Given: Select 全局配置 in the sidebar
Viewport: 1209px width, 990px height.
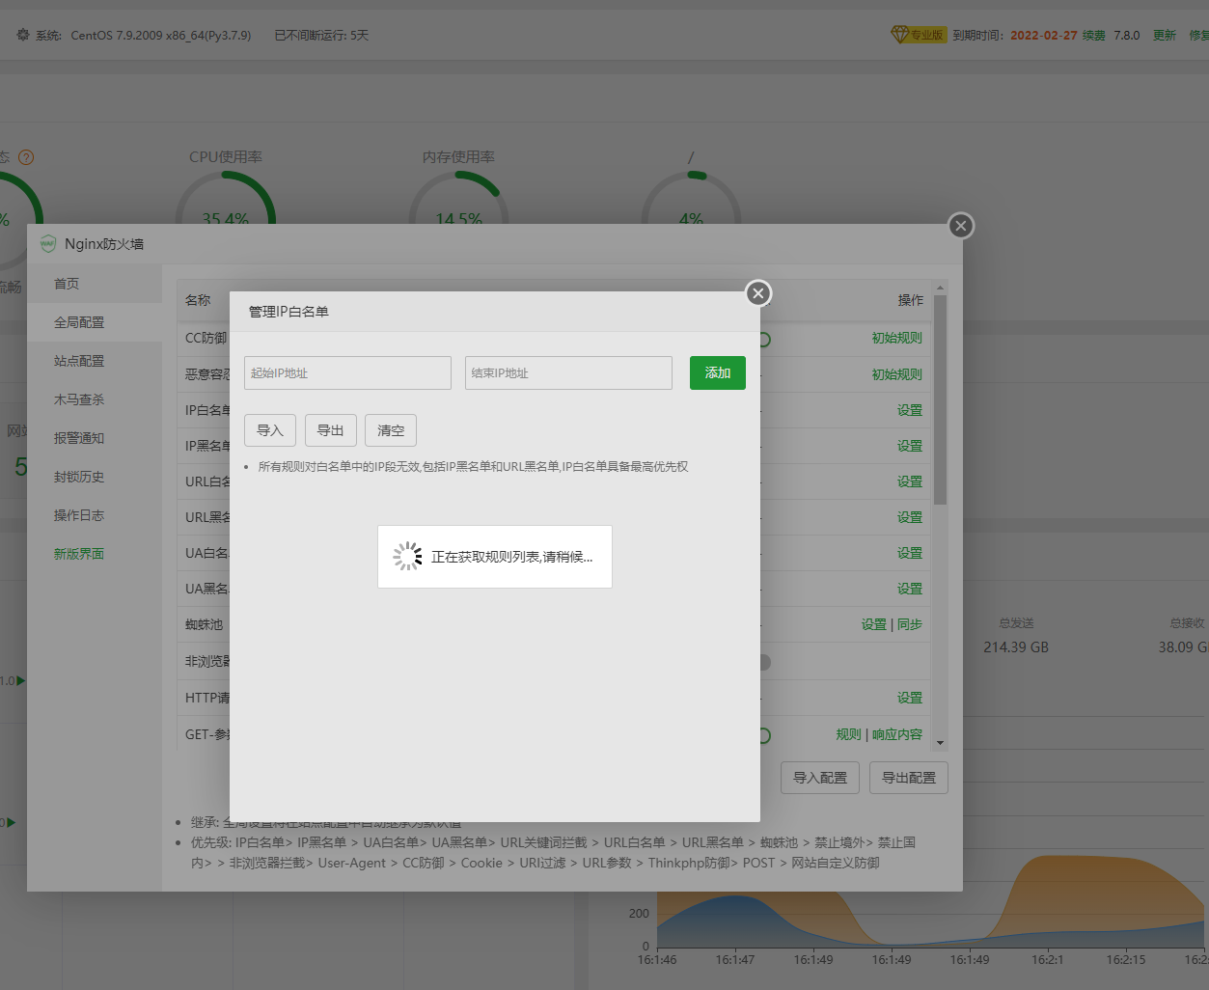Looking at the screenshot, I should pos(95,322).
